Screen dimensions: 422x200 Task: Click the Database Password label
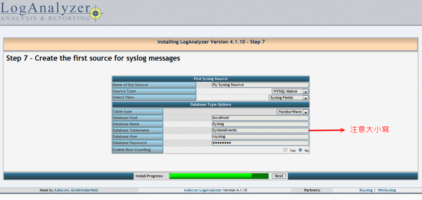point(138,143)
